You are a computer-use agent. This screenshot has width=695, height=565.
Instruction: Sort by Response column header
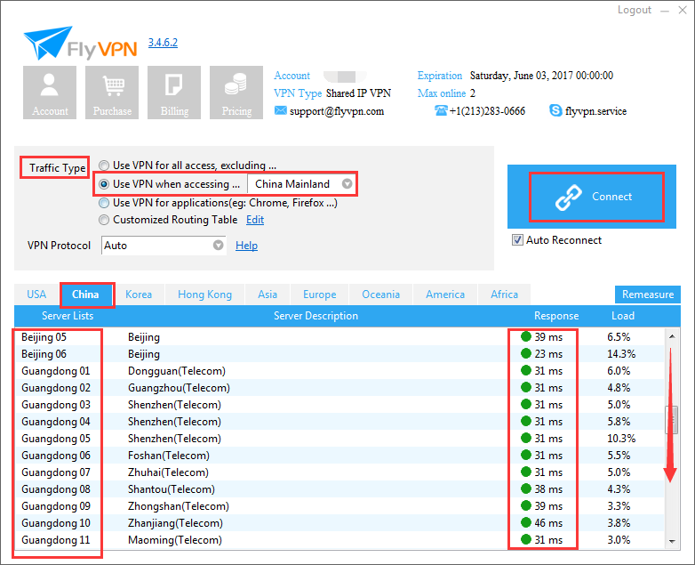556,316
